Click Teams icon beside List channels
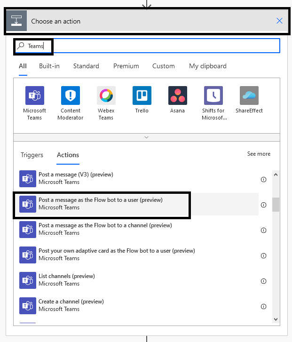Image resolution: width=292 pixels, height=342 pixels. pos(28,280)
